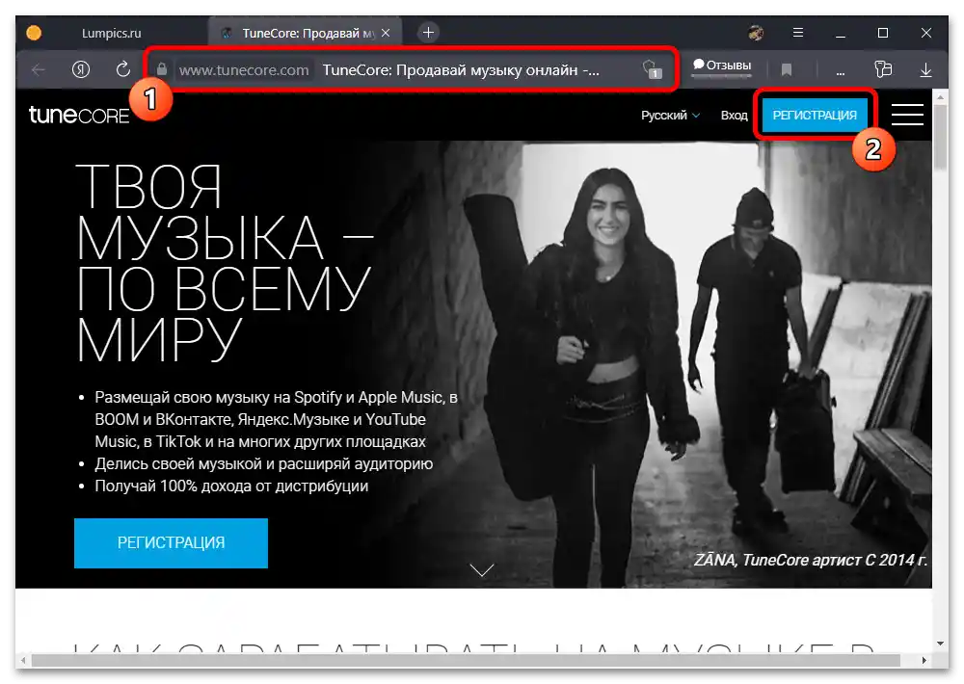Viewport: 964px width, 684px height.
Task: Open a new tab with plus button
Action: (429, 33)
